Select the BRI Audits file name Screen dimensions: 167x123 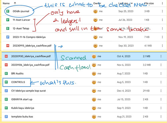pyautogui.click(x=17, y=73)
